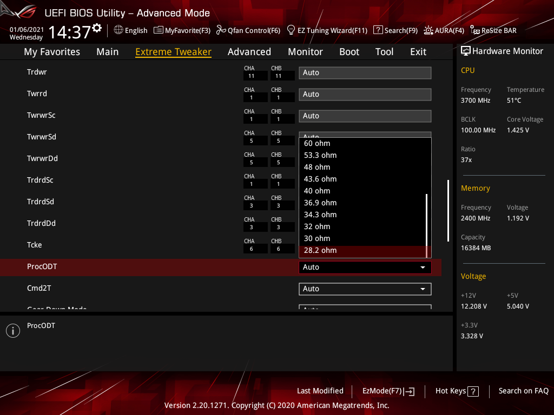Launch EZ Tuning Wizard lightbulb icon
The height and width of the screenshot is (415, 554).
tap(291, 30)
